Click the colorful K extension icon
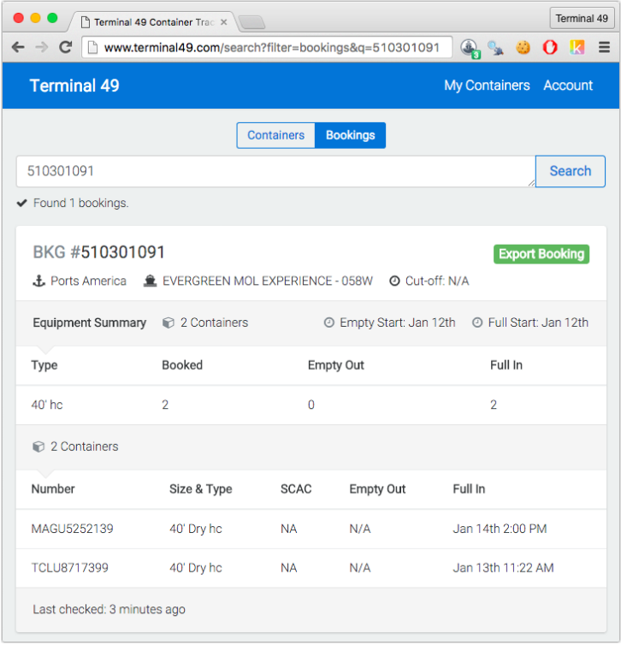The width and height of the screenshot is (621, 645). pos(577,48)
